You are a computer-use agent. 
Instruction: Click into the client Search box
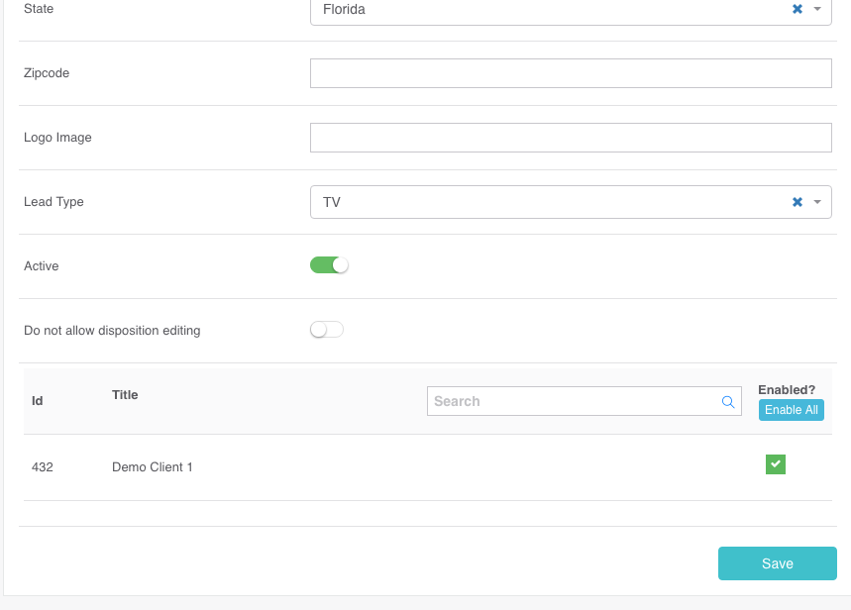click(x=573, y=401)
